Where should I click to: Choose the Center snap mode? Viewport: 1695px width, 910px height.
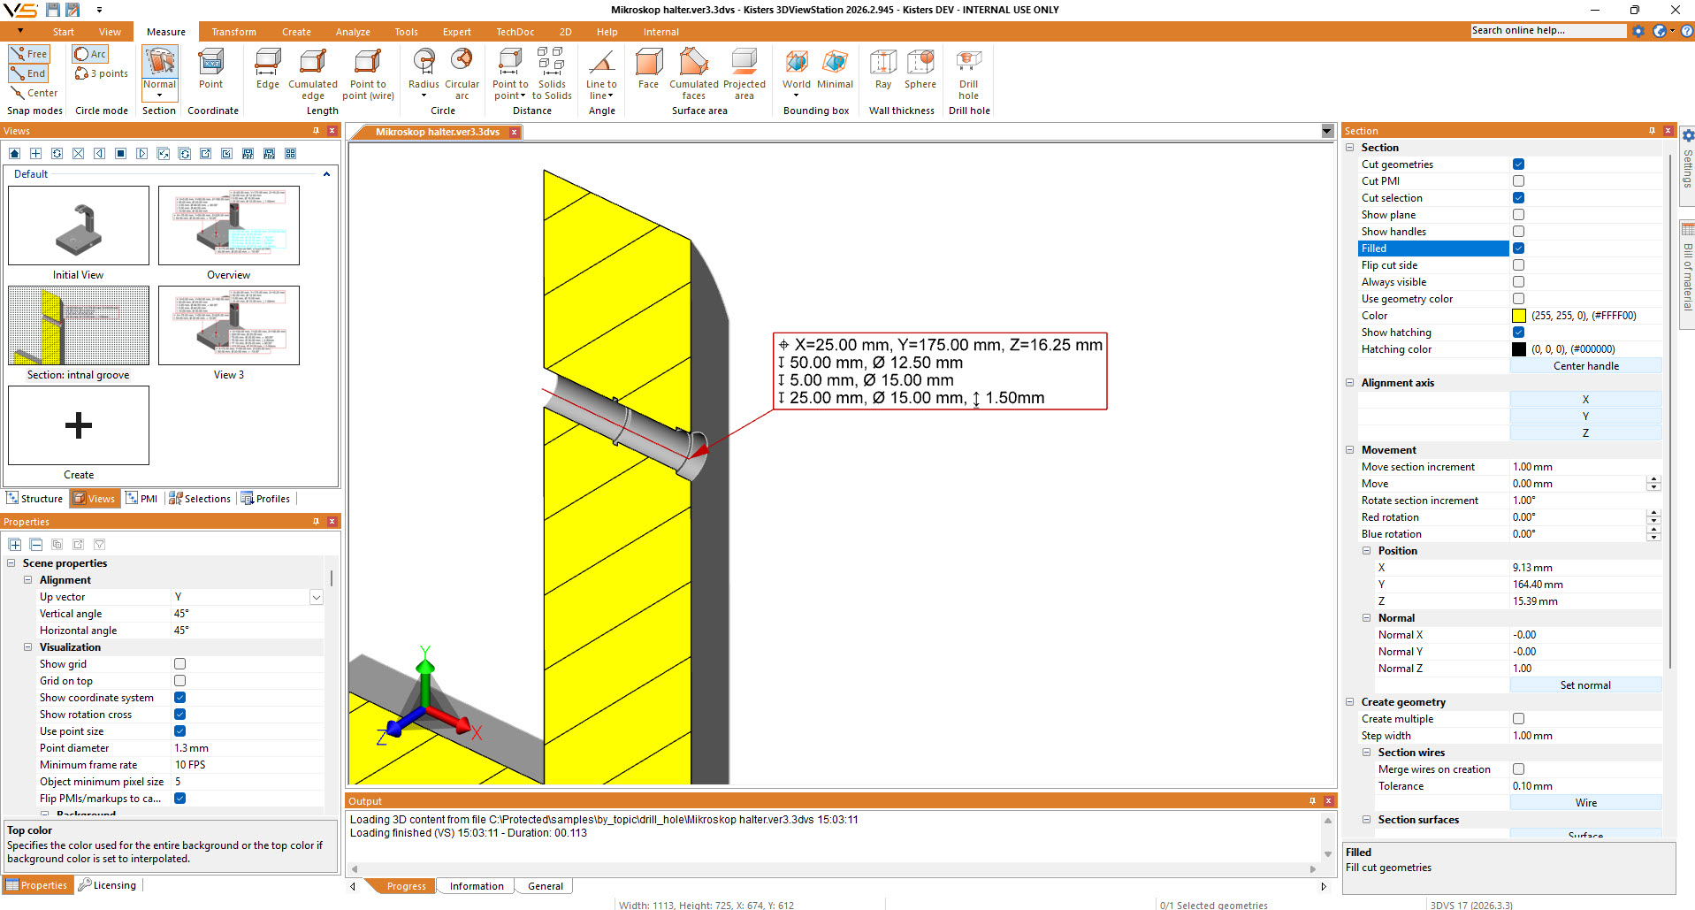[34, 93]
